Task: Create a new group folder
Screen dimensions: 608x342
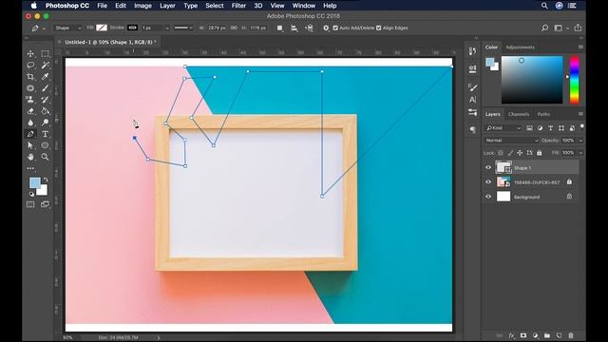Action: tap(547, 335)
